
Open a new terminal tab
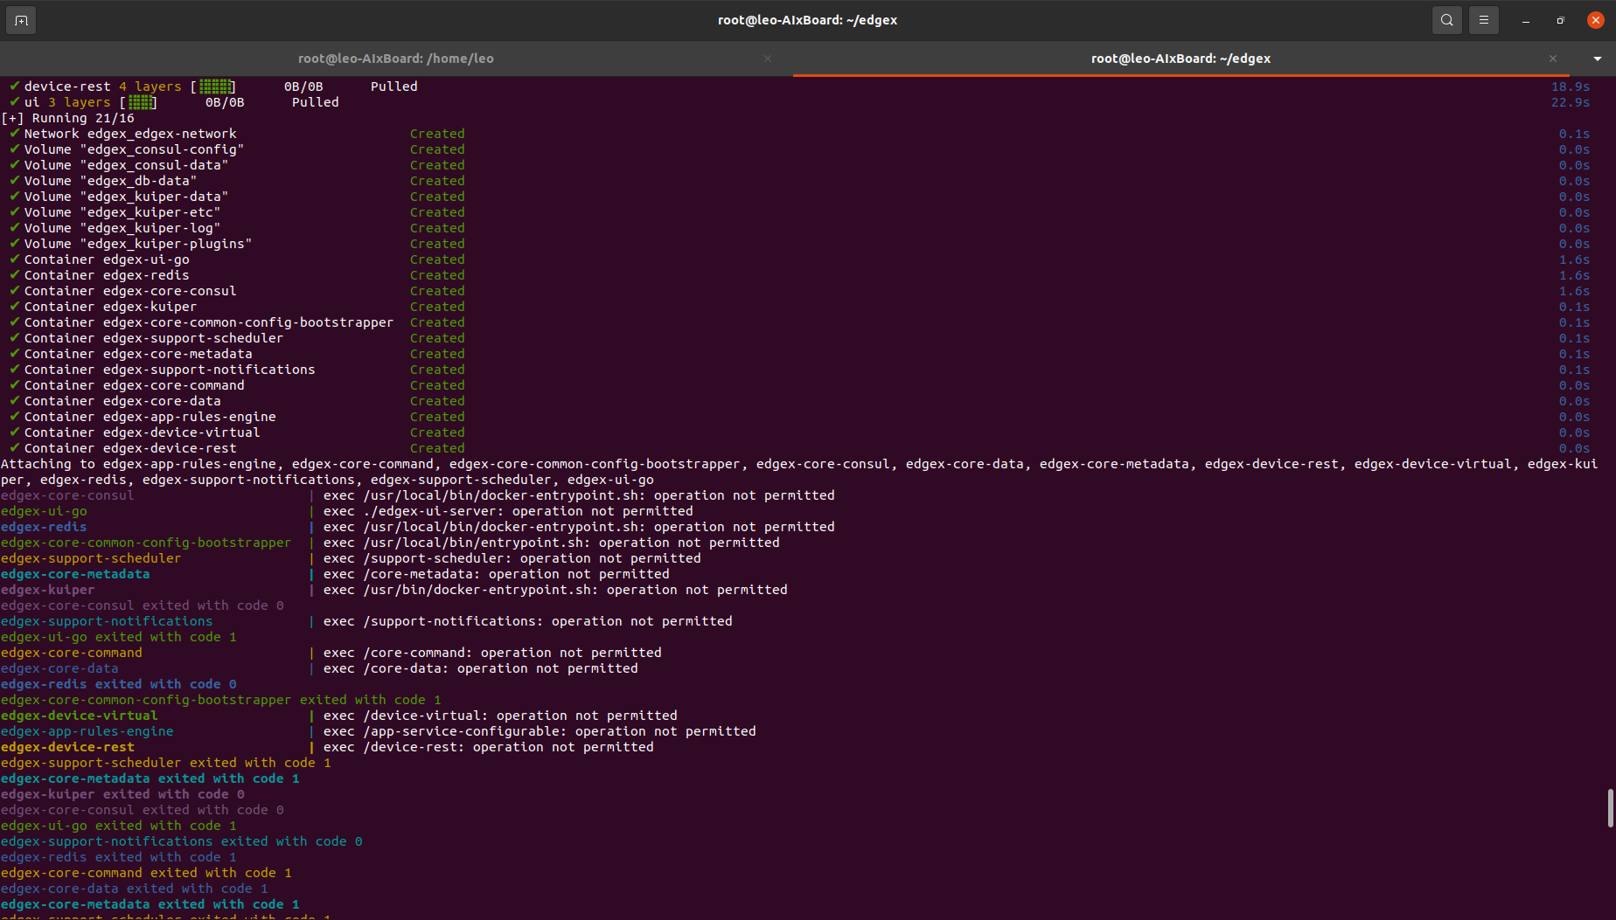pos(21,19)
